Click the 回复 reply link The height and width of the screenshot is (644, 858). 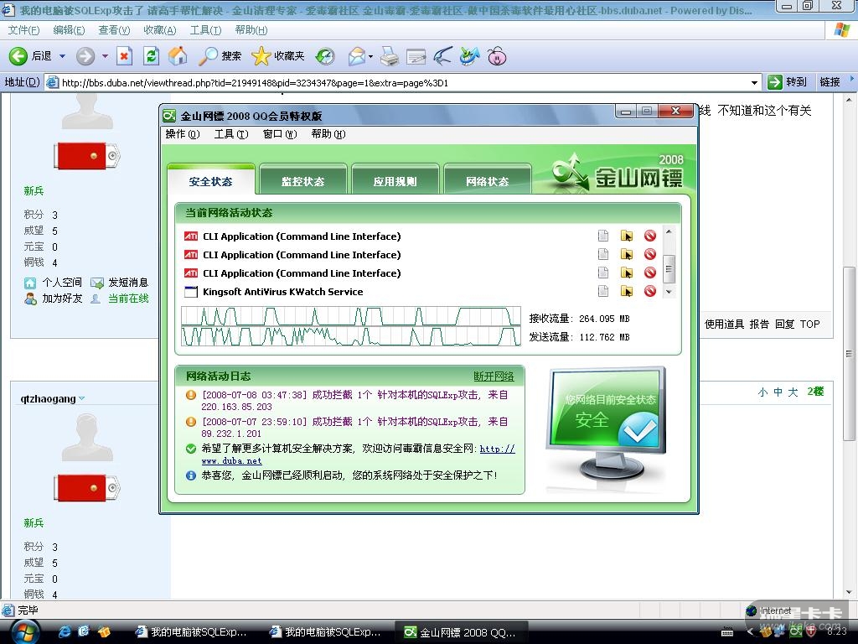(x=784, y=325)
